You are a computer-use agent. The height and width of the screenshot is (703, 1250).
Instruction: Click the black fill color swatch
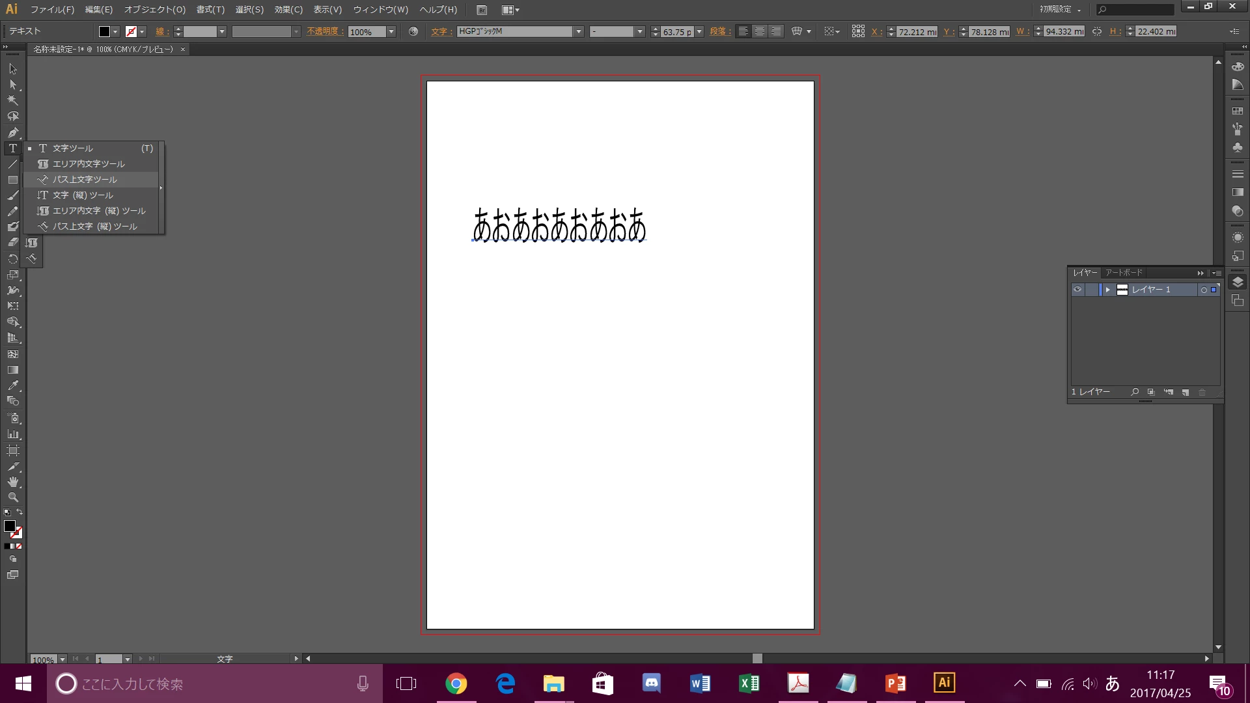point(9,526)
